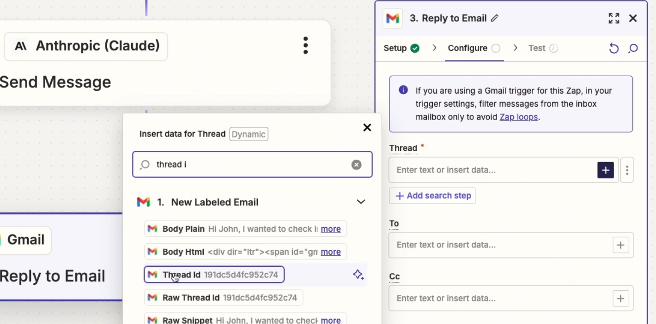Open the Zap loops link
Image resolution: width=656 pixels, height=324 pixels.
(519, 117)
